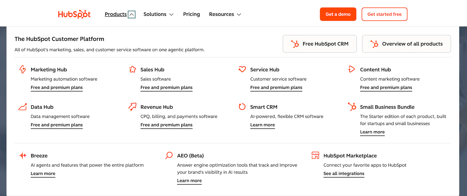
Task: Click The HubSpot Customer Platform title
Action: tap(60, 39)
